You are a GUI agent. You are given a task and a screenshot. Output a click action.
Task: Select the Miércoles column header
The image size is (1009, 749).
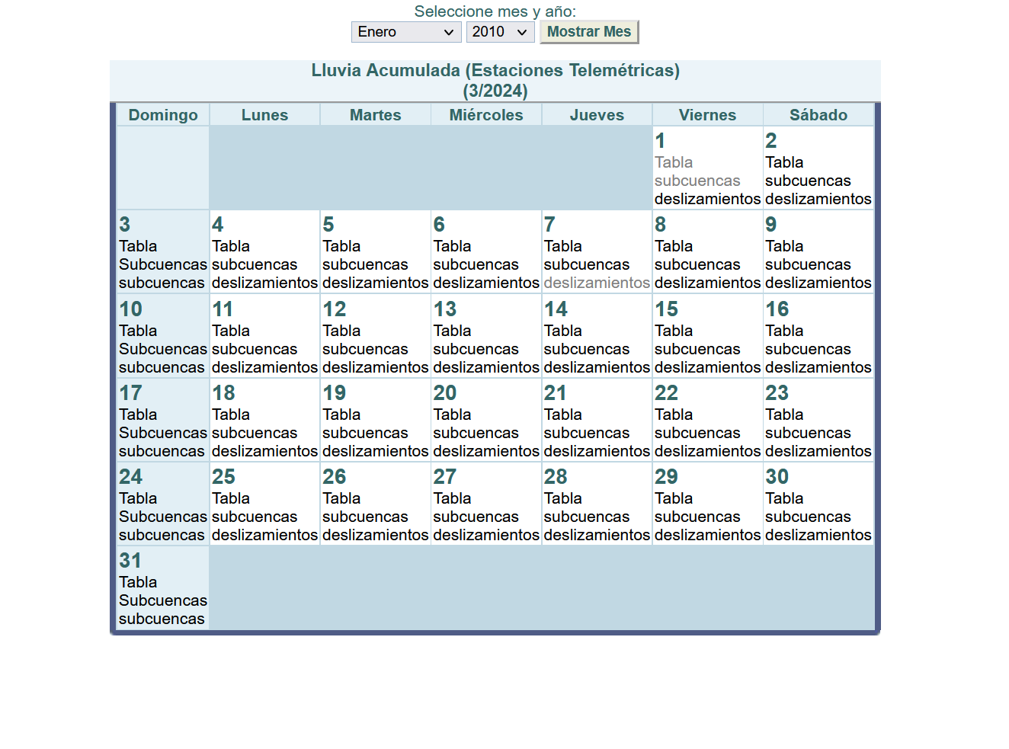pos(486,115)
